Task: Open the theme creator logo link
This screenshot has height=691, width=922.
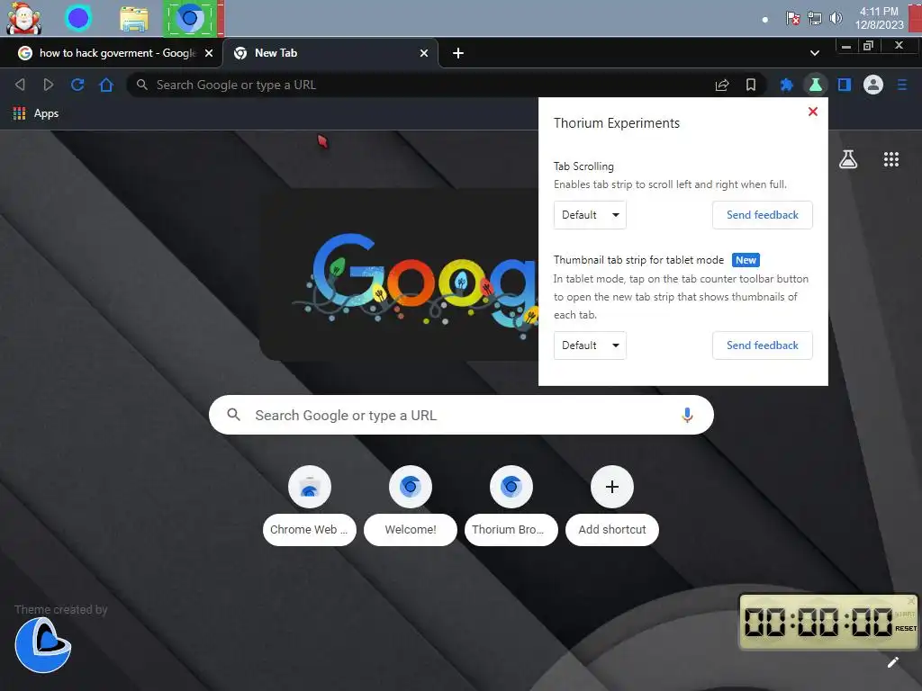Action: 43,645
